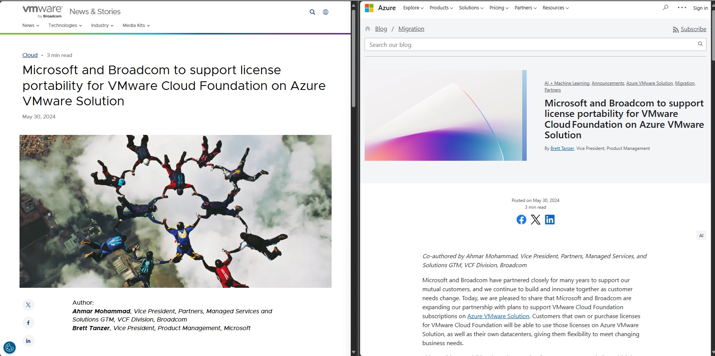The height and width of the screenshot is (356, 715).
Task: Click the RSS icon next to Subscribe
Action: point(675,29)
